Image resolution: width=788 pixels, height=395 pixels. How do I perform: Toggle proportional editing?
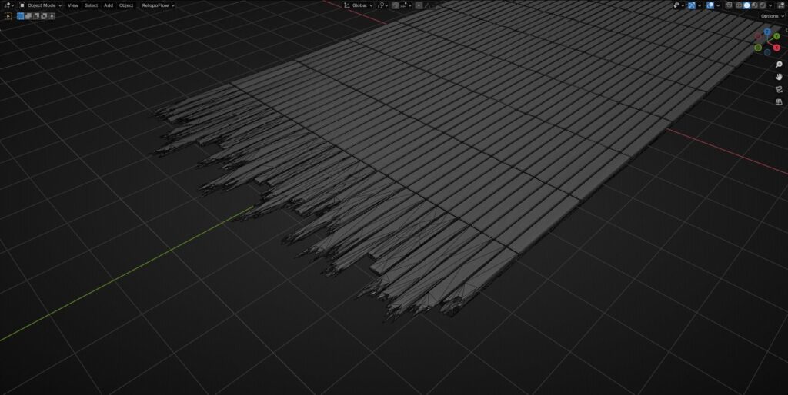419,5
